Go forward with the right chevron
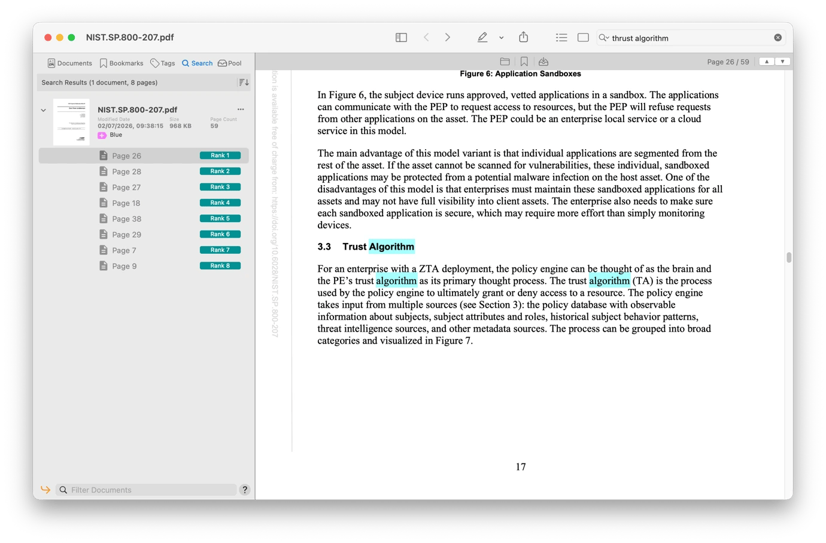Viewport: 826px width, 543px height. (448, 38)
